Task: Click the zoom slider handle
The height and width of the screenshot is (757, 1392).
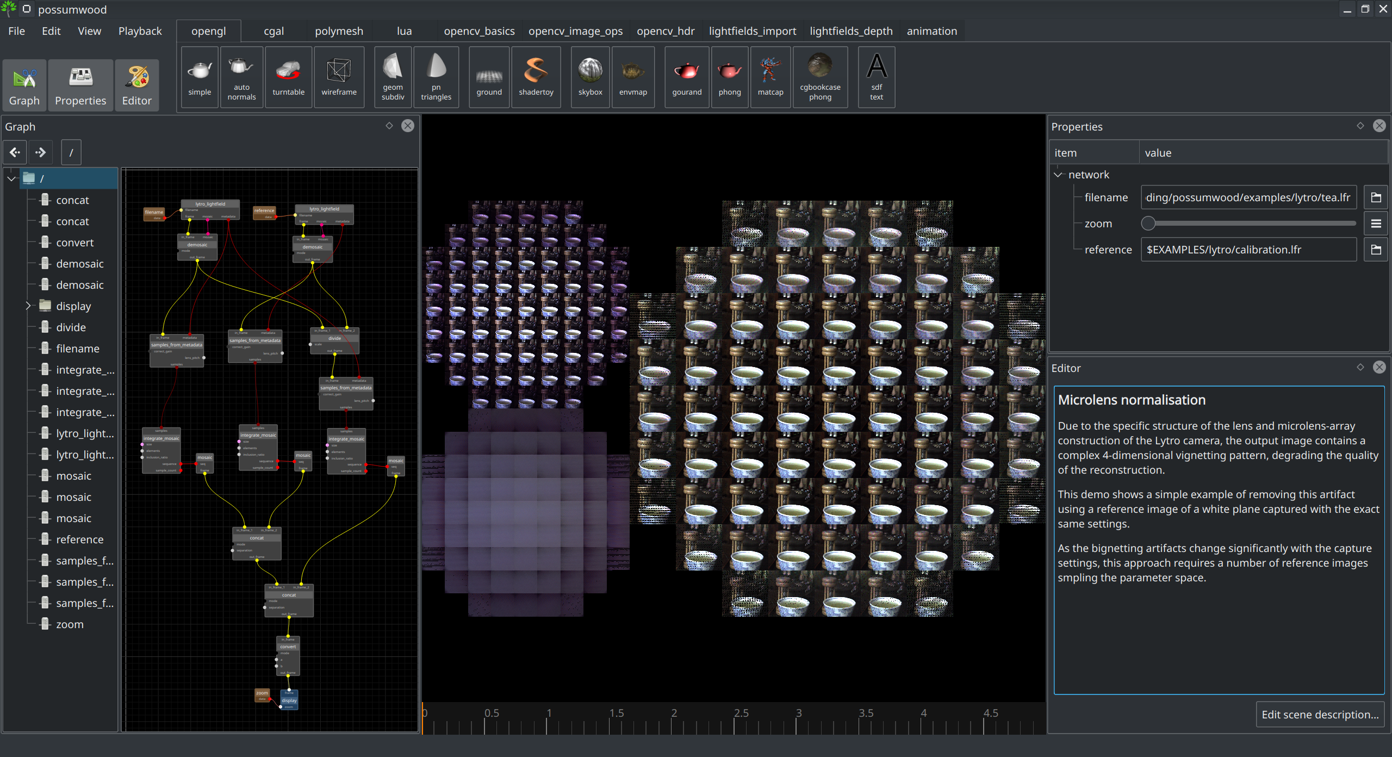Action: (1148, 224)
